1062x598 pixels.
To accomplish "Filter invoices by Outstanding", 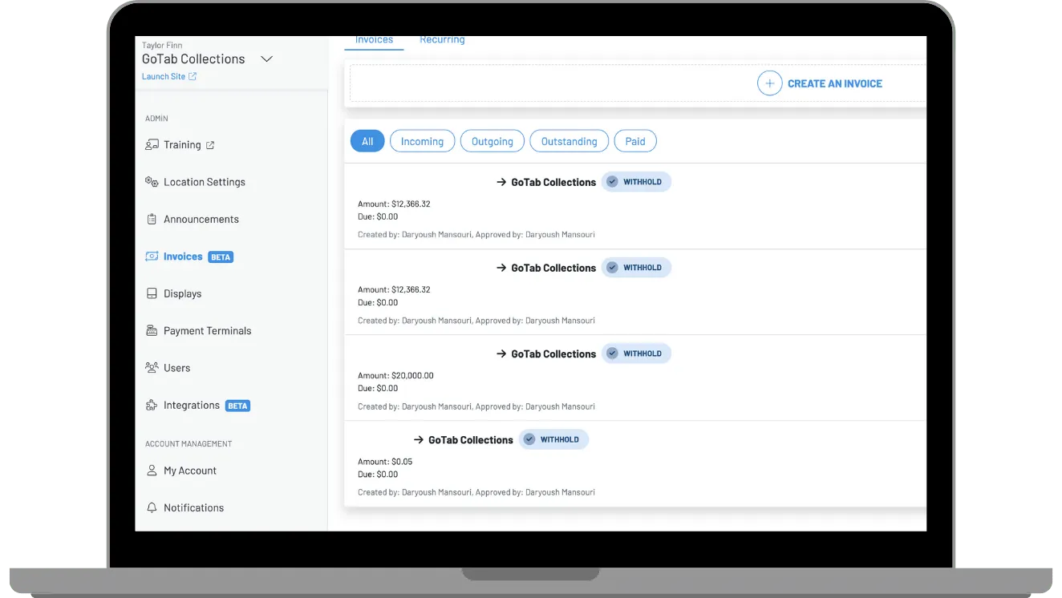I will coord(570,141).
